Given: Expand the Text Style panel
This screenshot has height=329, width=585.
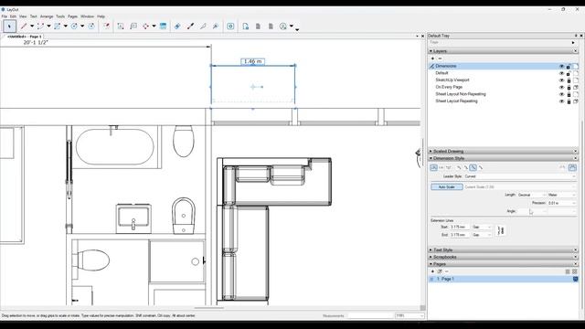Looking at the screenshot, I should (x=431, y=249).
